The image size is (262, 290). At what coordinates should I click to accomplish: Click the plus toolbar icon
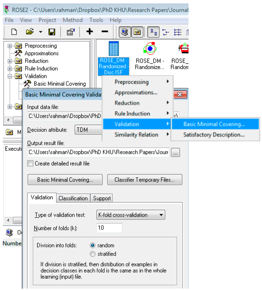(90, 32)
